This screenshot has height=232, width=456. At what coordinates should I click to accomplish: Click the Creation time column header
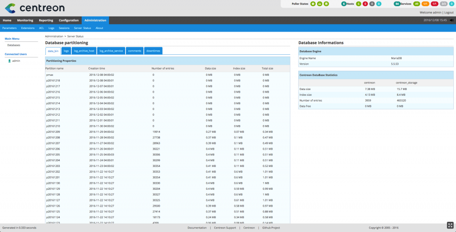point(97,68)
